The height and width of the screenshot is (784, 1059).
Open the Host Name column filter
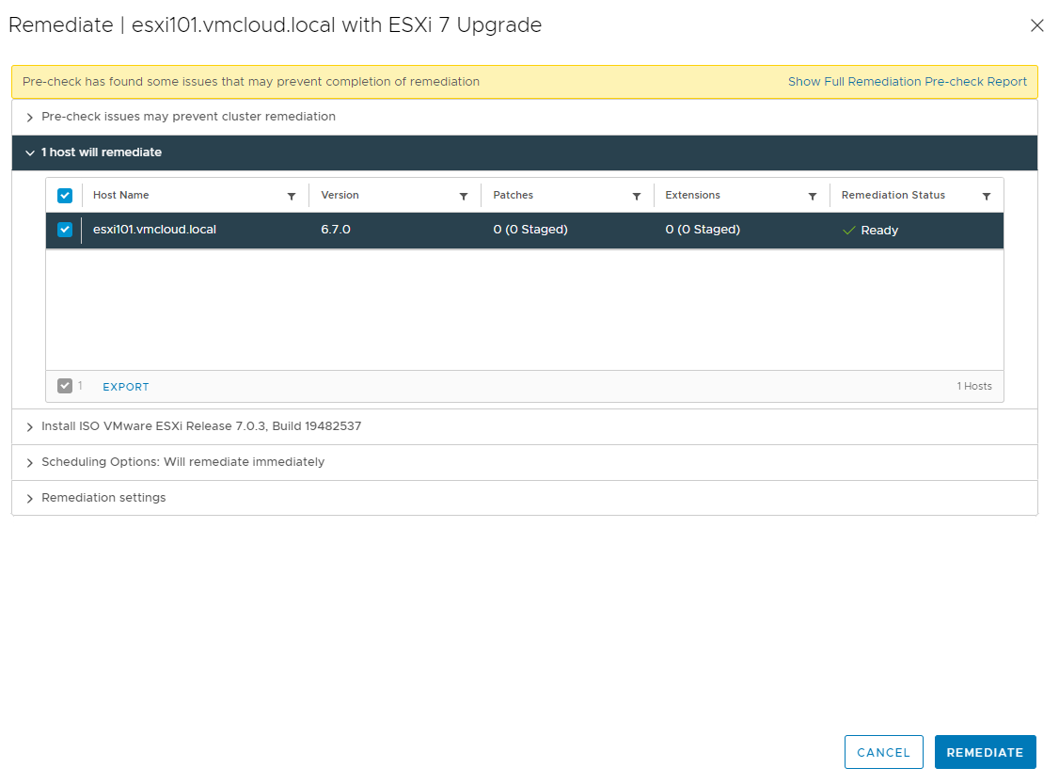[291, 195]
